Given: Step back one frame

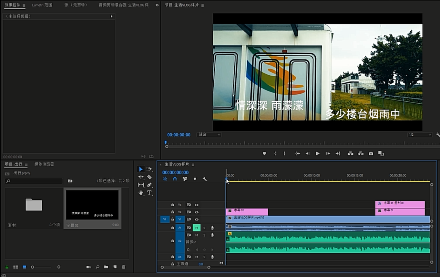Looking at the screenshot, I should pos(307,154).
